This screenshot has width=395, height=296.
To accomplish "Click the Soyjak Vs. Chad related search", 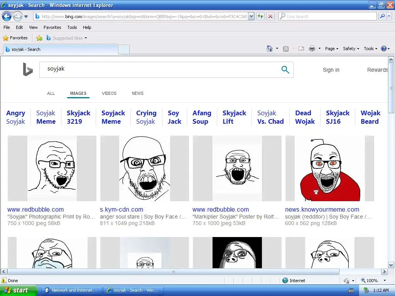I will [270, 117].
